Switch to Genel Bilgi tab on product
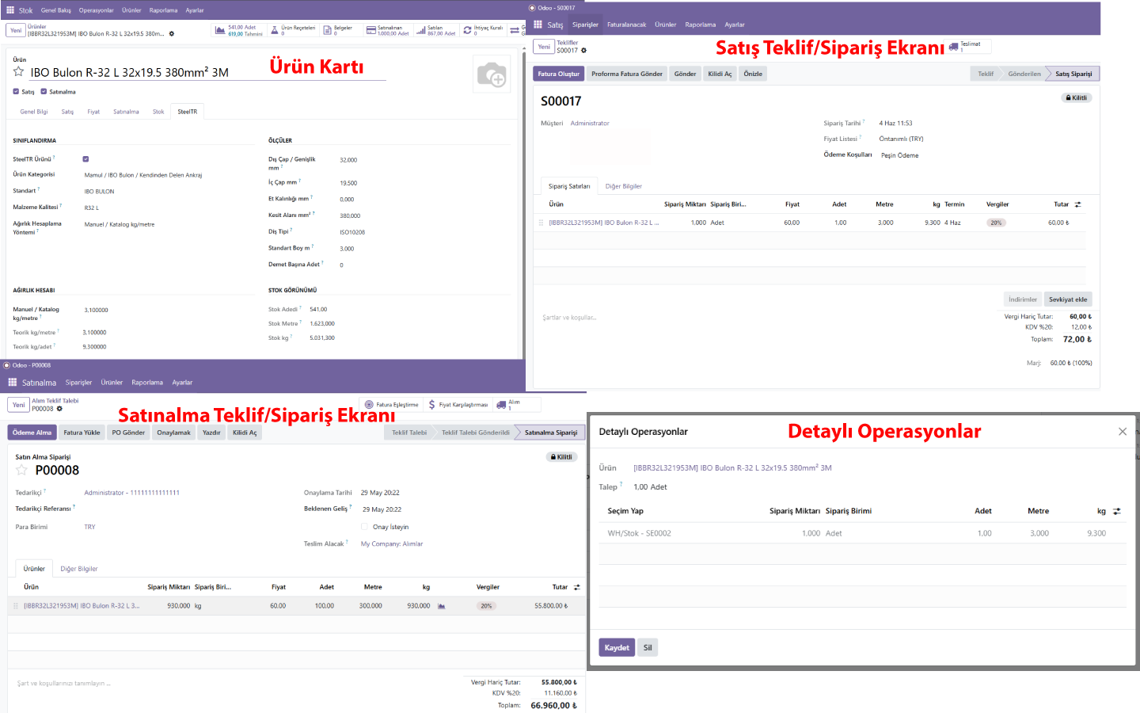This screenshot has width=1140, height=713. pyautogui.click(x=34, y=112)
